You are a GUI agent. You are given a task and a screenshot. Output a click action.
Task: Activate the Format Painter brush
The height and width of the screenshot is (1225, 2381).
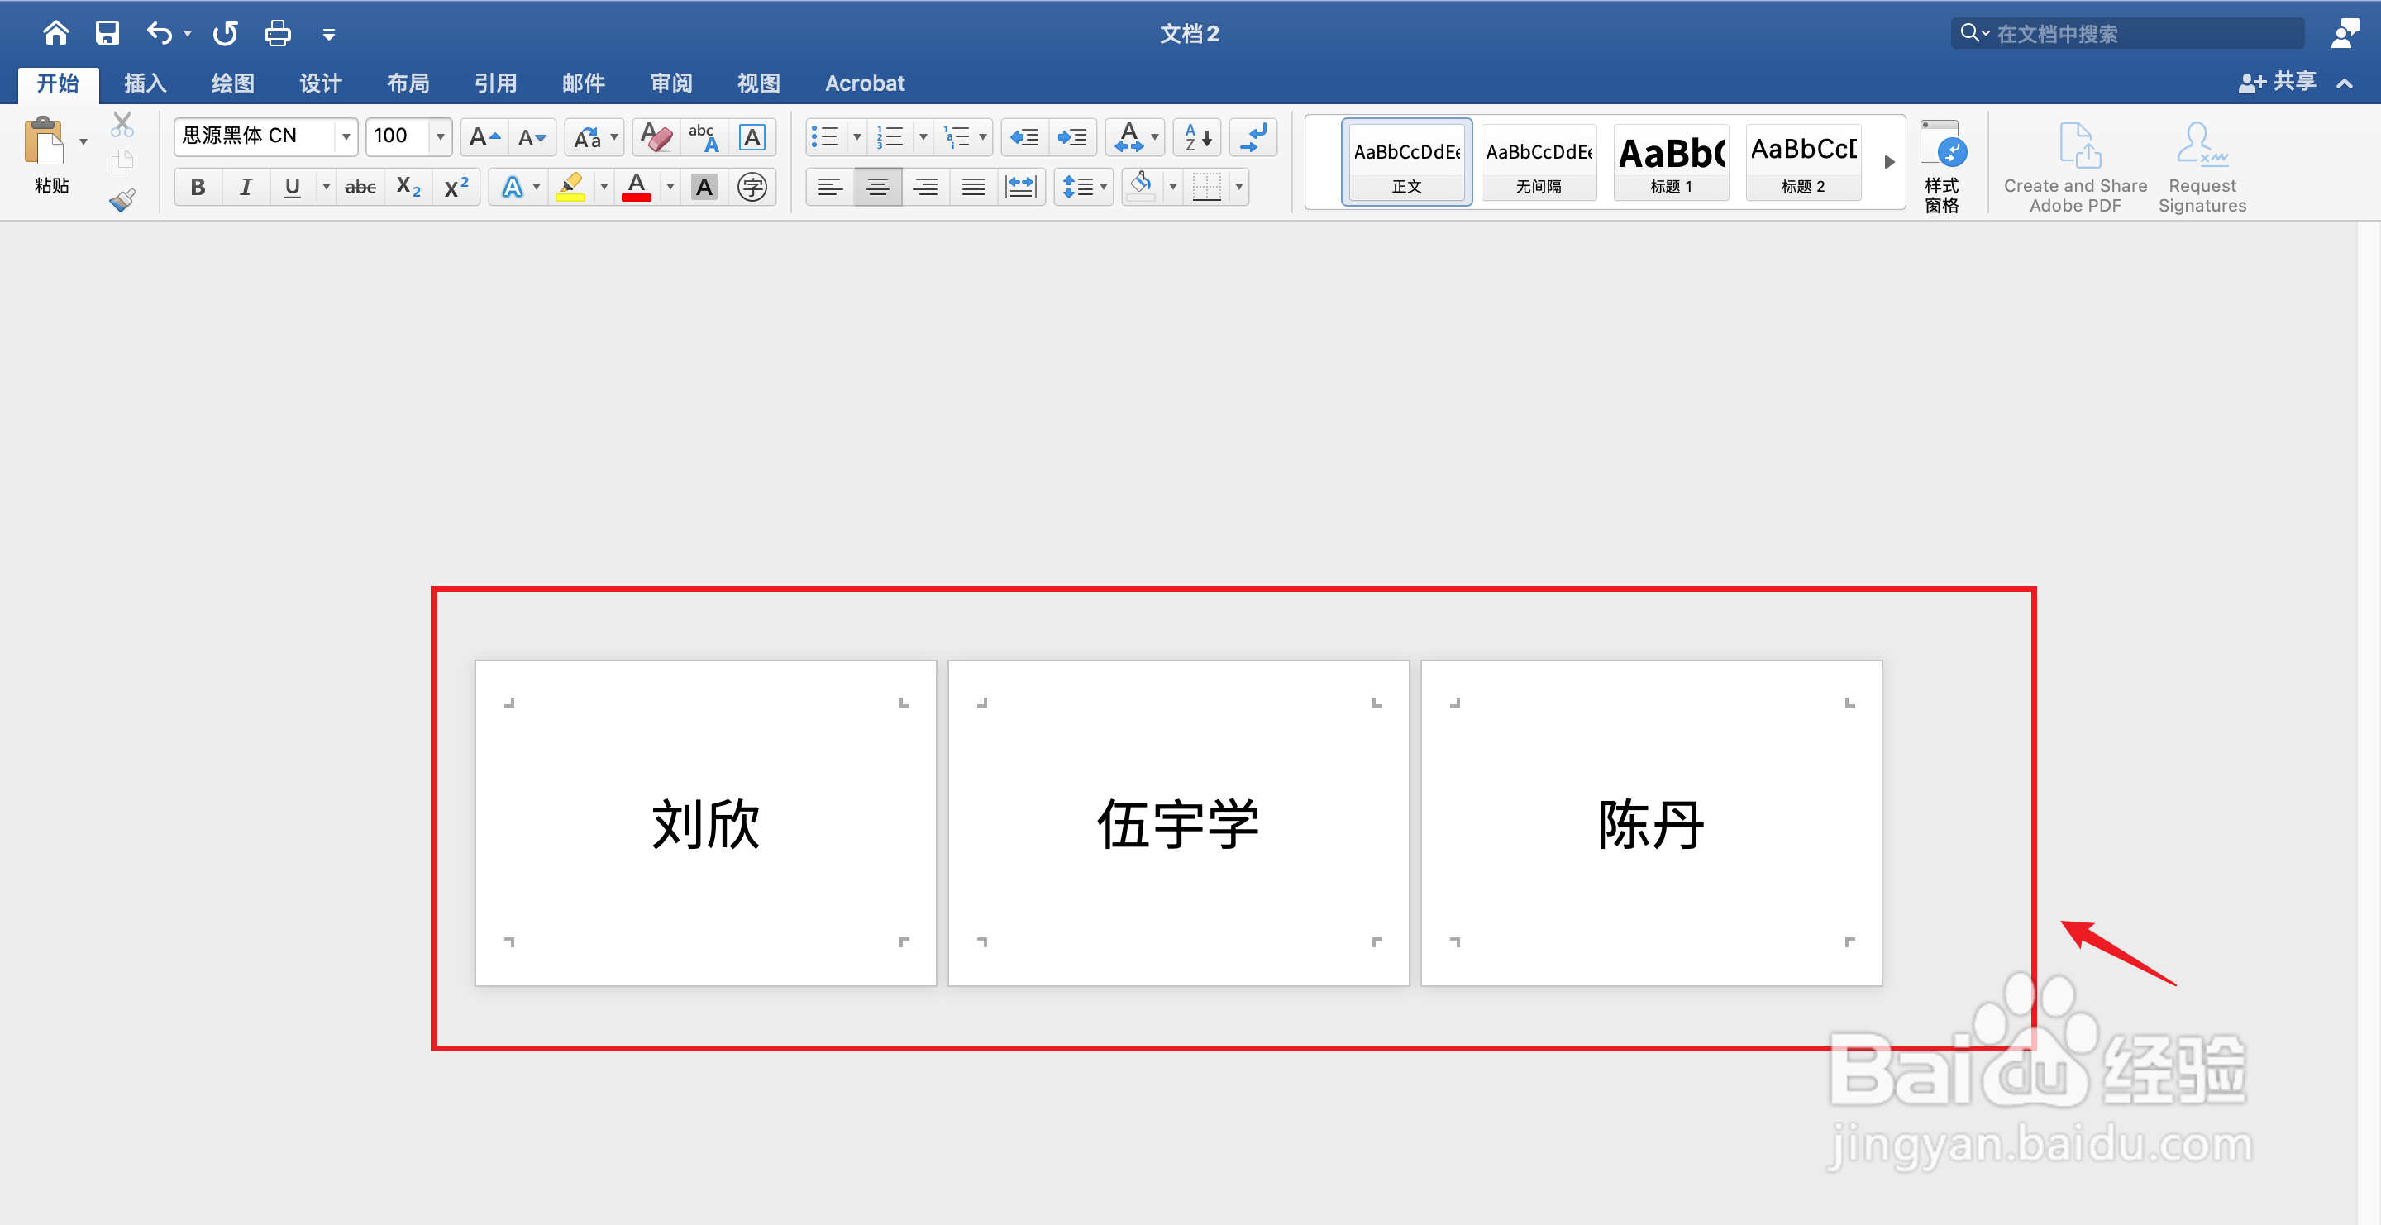pos(122,198)
